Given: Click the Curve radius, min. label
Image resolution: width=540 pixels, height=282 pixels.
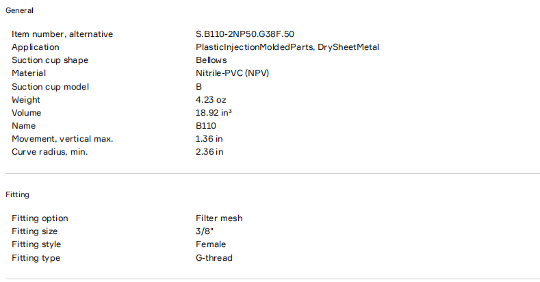Looking at the screenshot, I should click(x=50, y=152).
